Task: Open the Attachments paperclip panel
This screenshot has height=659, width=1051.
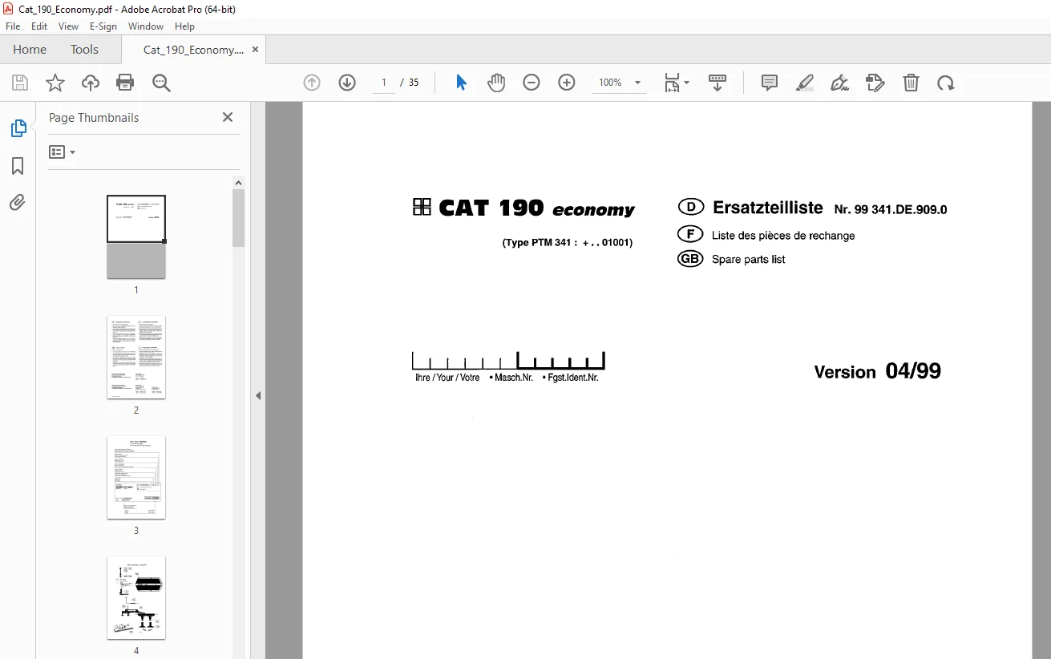Action: pos(18,202)
